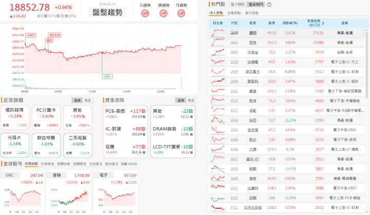Switch hot stocks to 盤後熱門 mode
Image resolution: width=370 pixels, height=215 pixels.
[256, 5]
